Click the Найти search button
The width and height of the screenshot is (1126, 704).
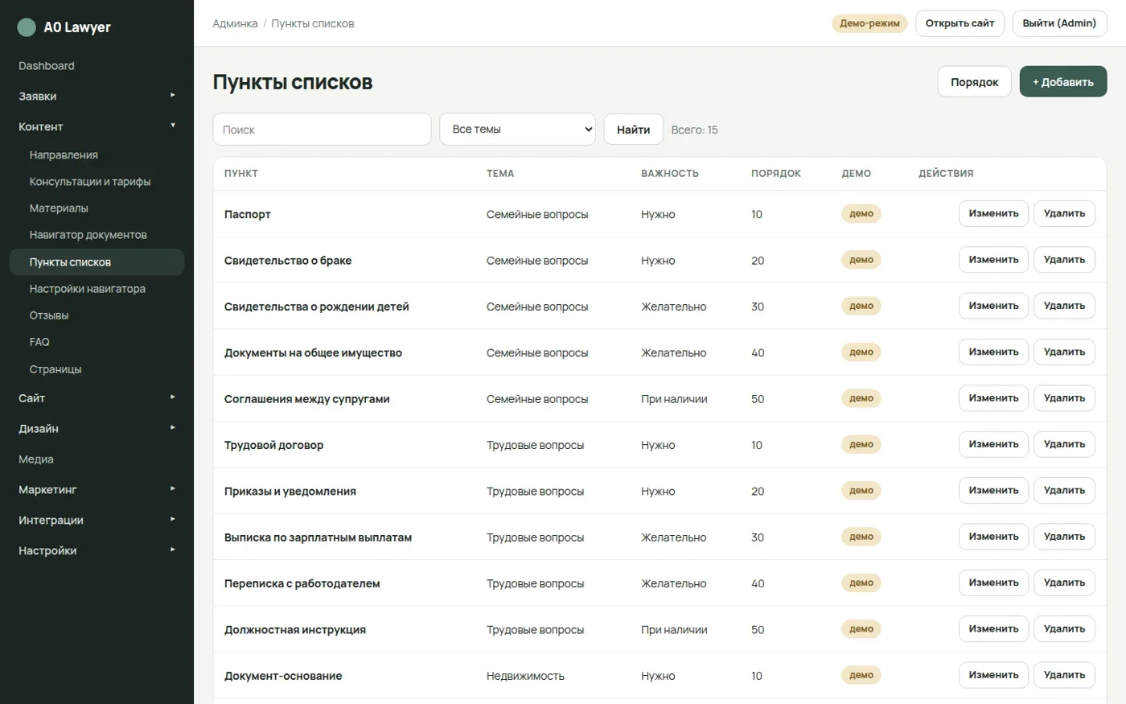633,130
